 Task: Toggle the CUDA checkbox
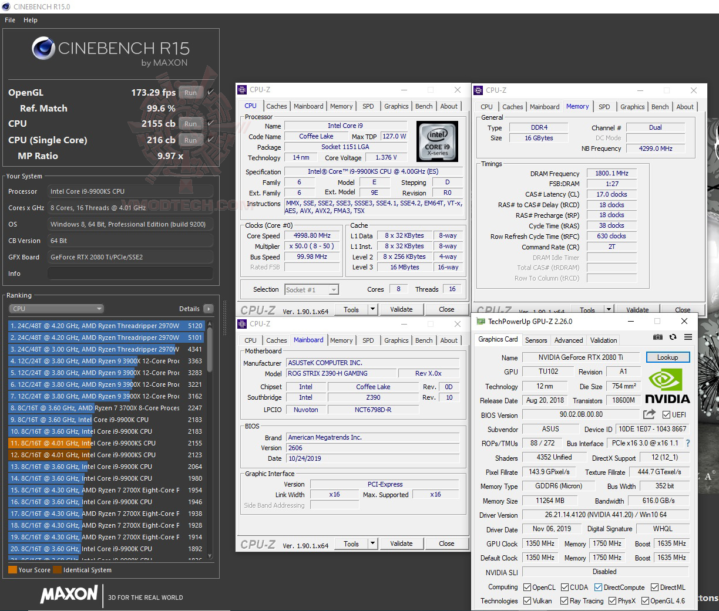tap(565, 587)
